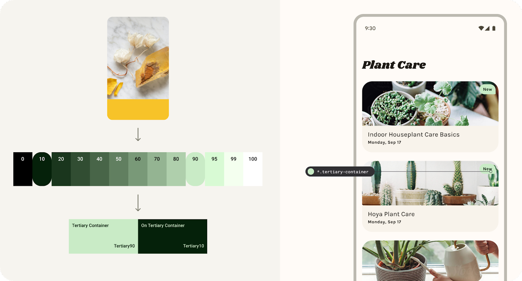Tap the watering can plant photo
The image size is (522, 281).
(x=430, y=260)
